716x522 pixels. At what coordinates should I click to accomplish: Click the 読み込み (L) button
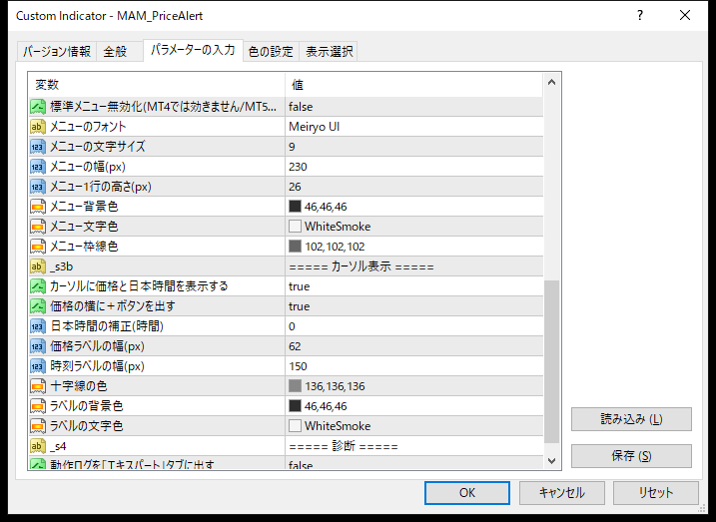coord(631,419)
